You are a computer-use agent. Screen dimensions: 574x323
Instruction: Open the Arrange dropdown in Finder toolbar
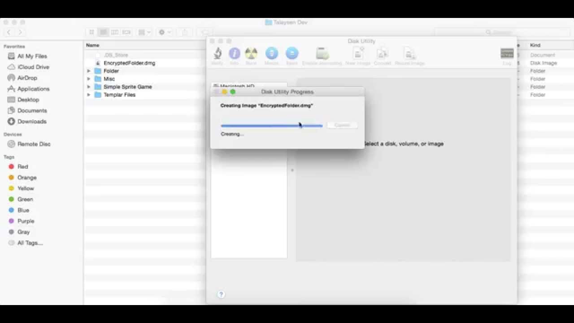(144, 32)
